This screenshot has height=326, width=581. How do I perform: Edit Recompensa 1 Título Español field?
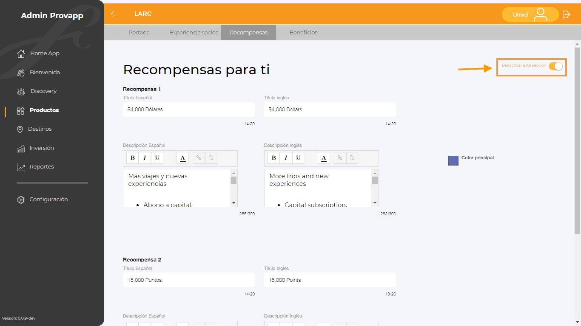click(x=189, y=110)
